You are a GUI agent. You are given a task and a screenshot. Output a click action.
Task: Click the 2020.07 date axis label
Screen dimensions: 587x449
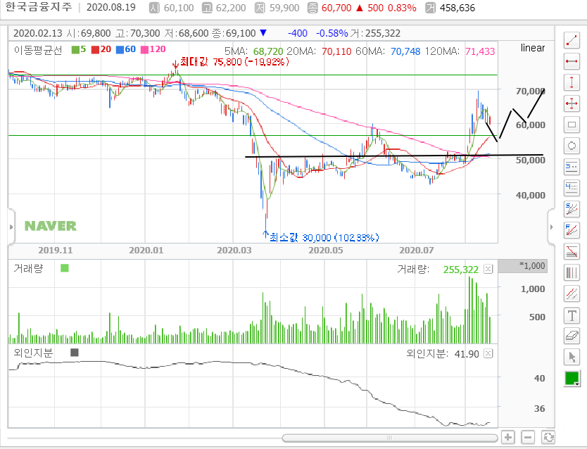pyautogui.click(x=416, y=251)
